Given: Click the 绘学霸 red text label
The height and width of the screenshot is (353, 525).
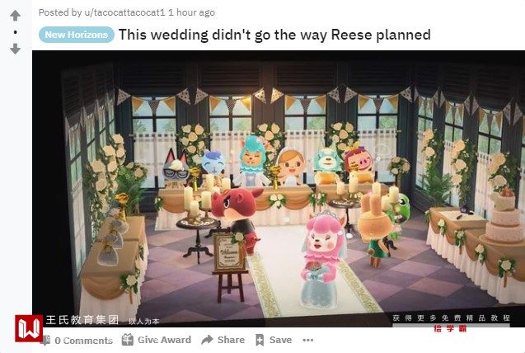Looking at the screenshot, I should (x=450, y=328).
